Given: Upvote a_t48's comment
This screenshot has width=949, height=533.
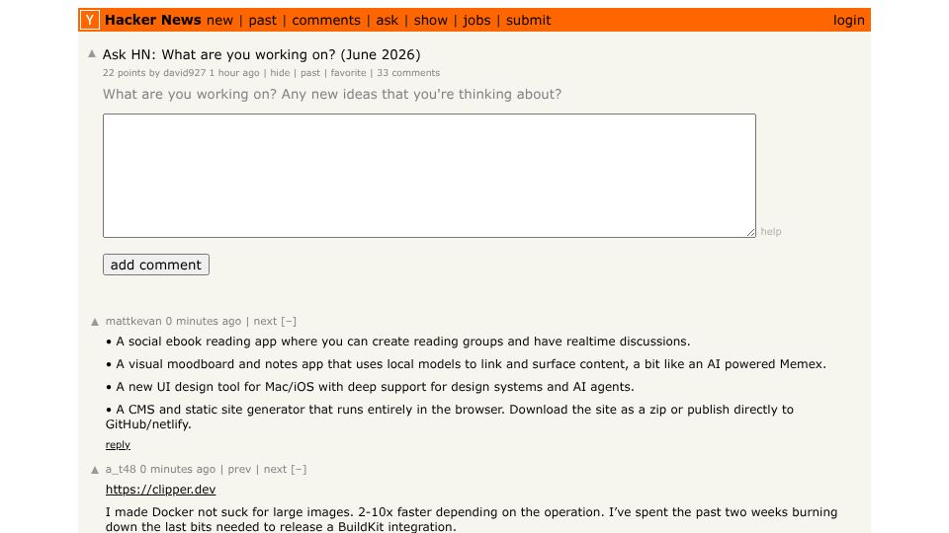Looking at the screenshot, I should click(95, 470).
